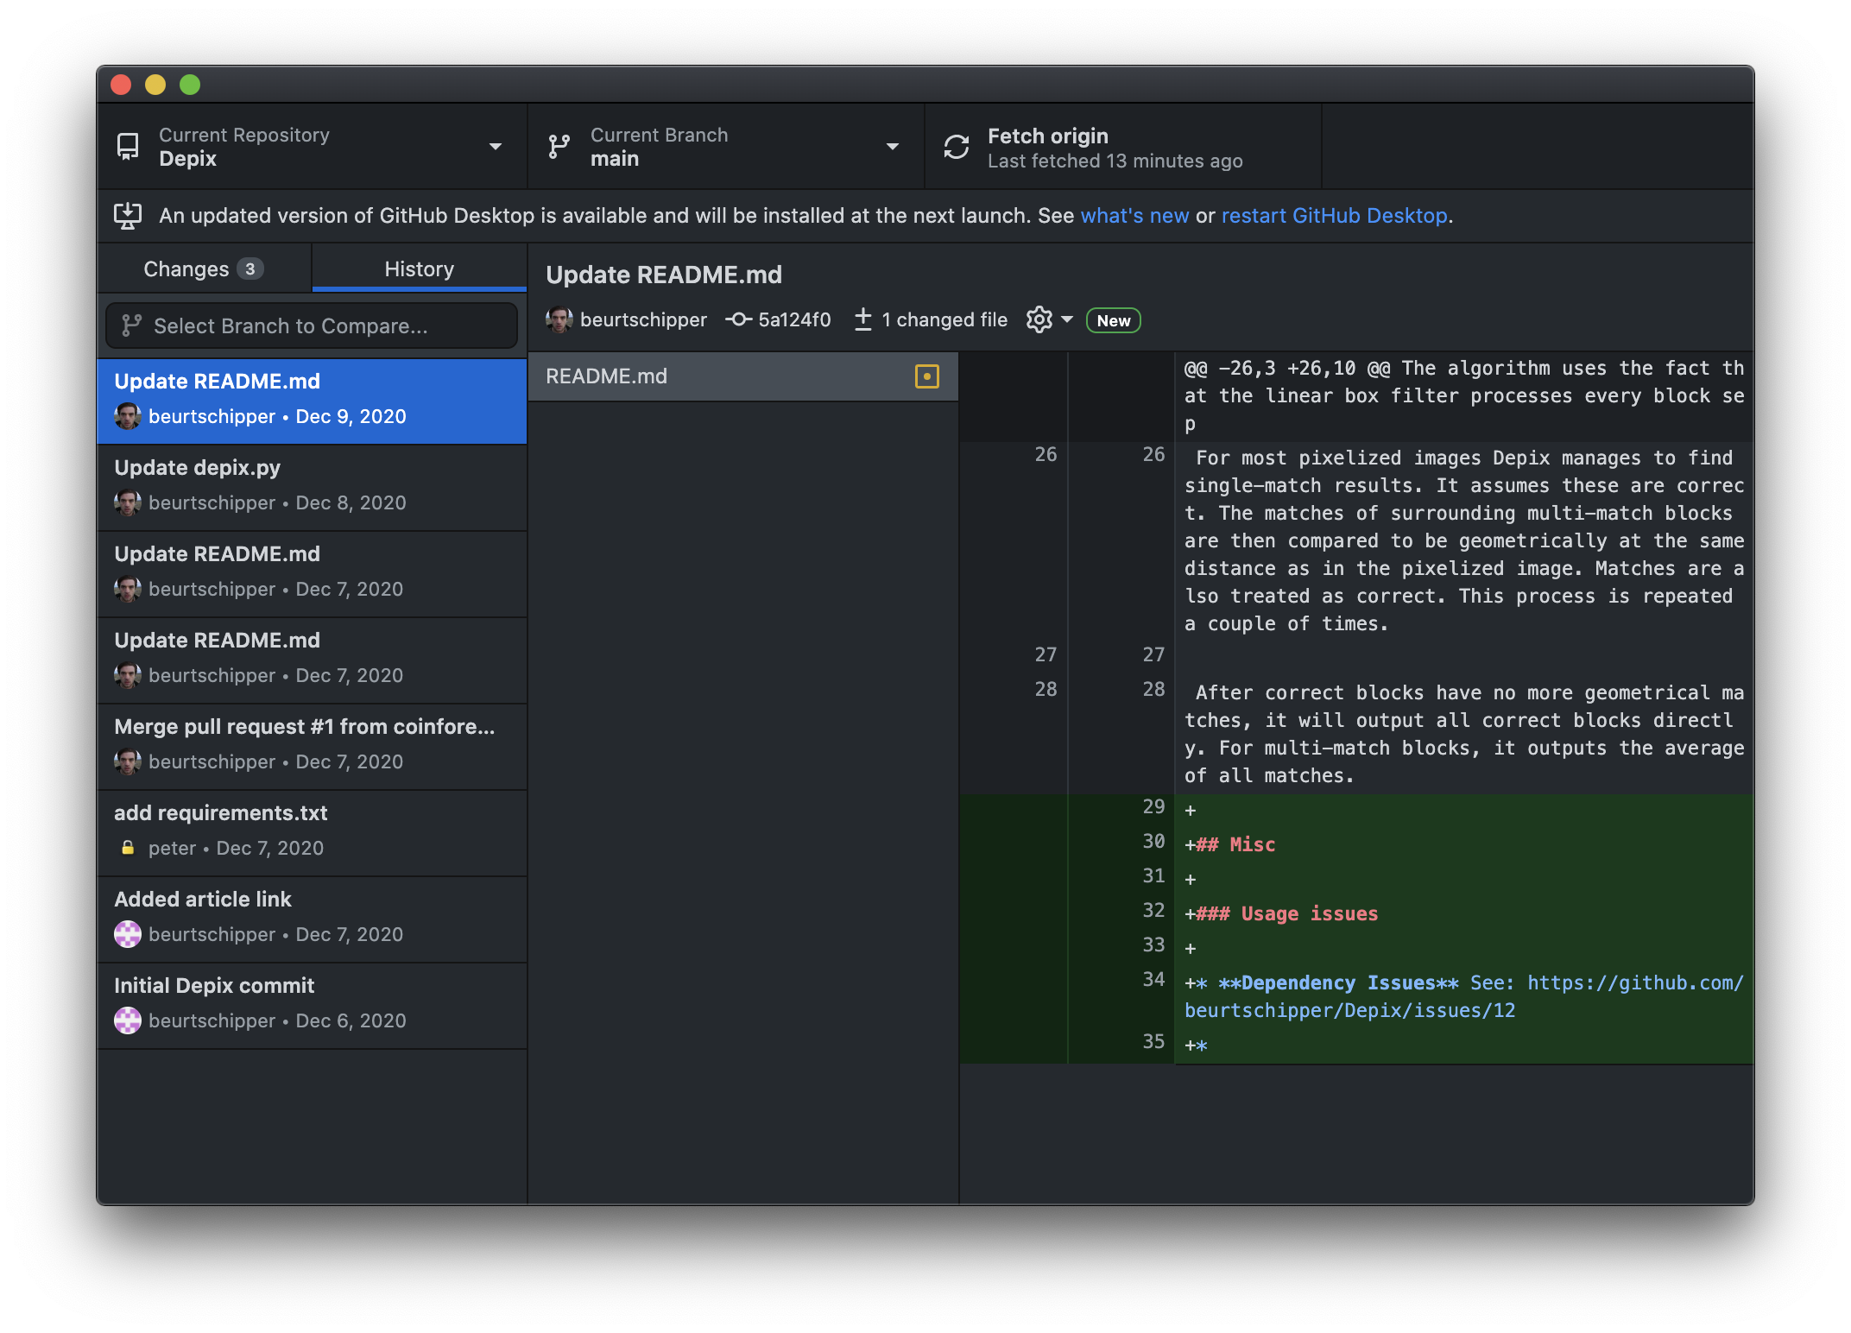Open the commit options gear icon
The width and height of the screenshot is (1851, 1333).
[x=1039, y=319]
